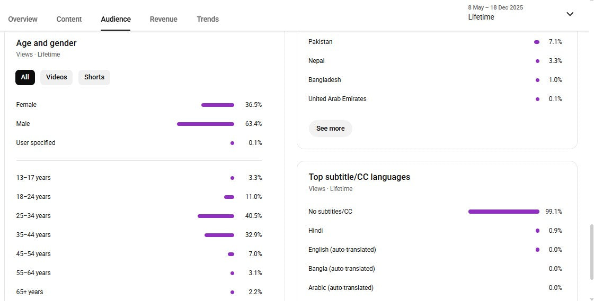The width and height of the screenshot is (594, 301).
Task: Click the Male percentage bar
Action: point(206,124)
